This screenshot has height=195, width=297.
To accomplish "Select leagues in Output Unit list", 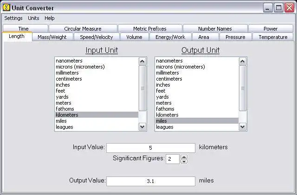I will point(197,127).
